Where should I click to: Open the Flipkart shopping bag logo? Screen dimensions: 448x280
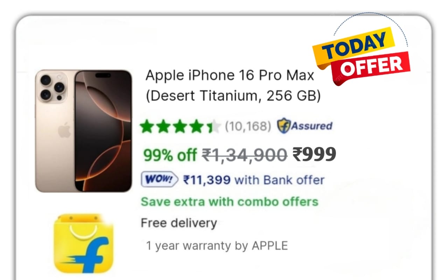point(84,244)
